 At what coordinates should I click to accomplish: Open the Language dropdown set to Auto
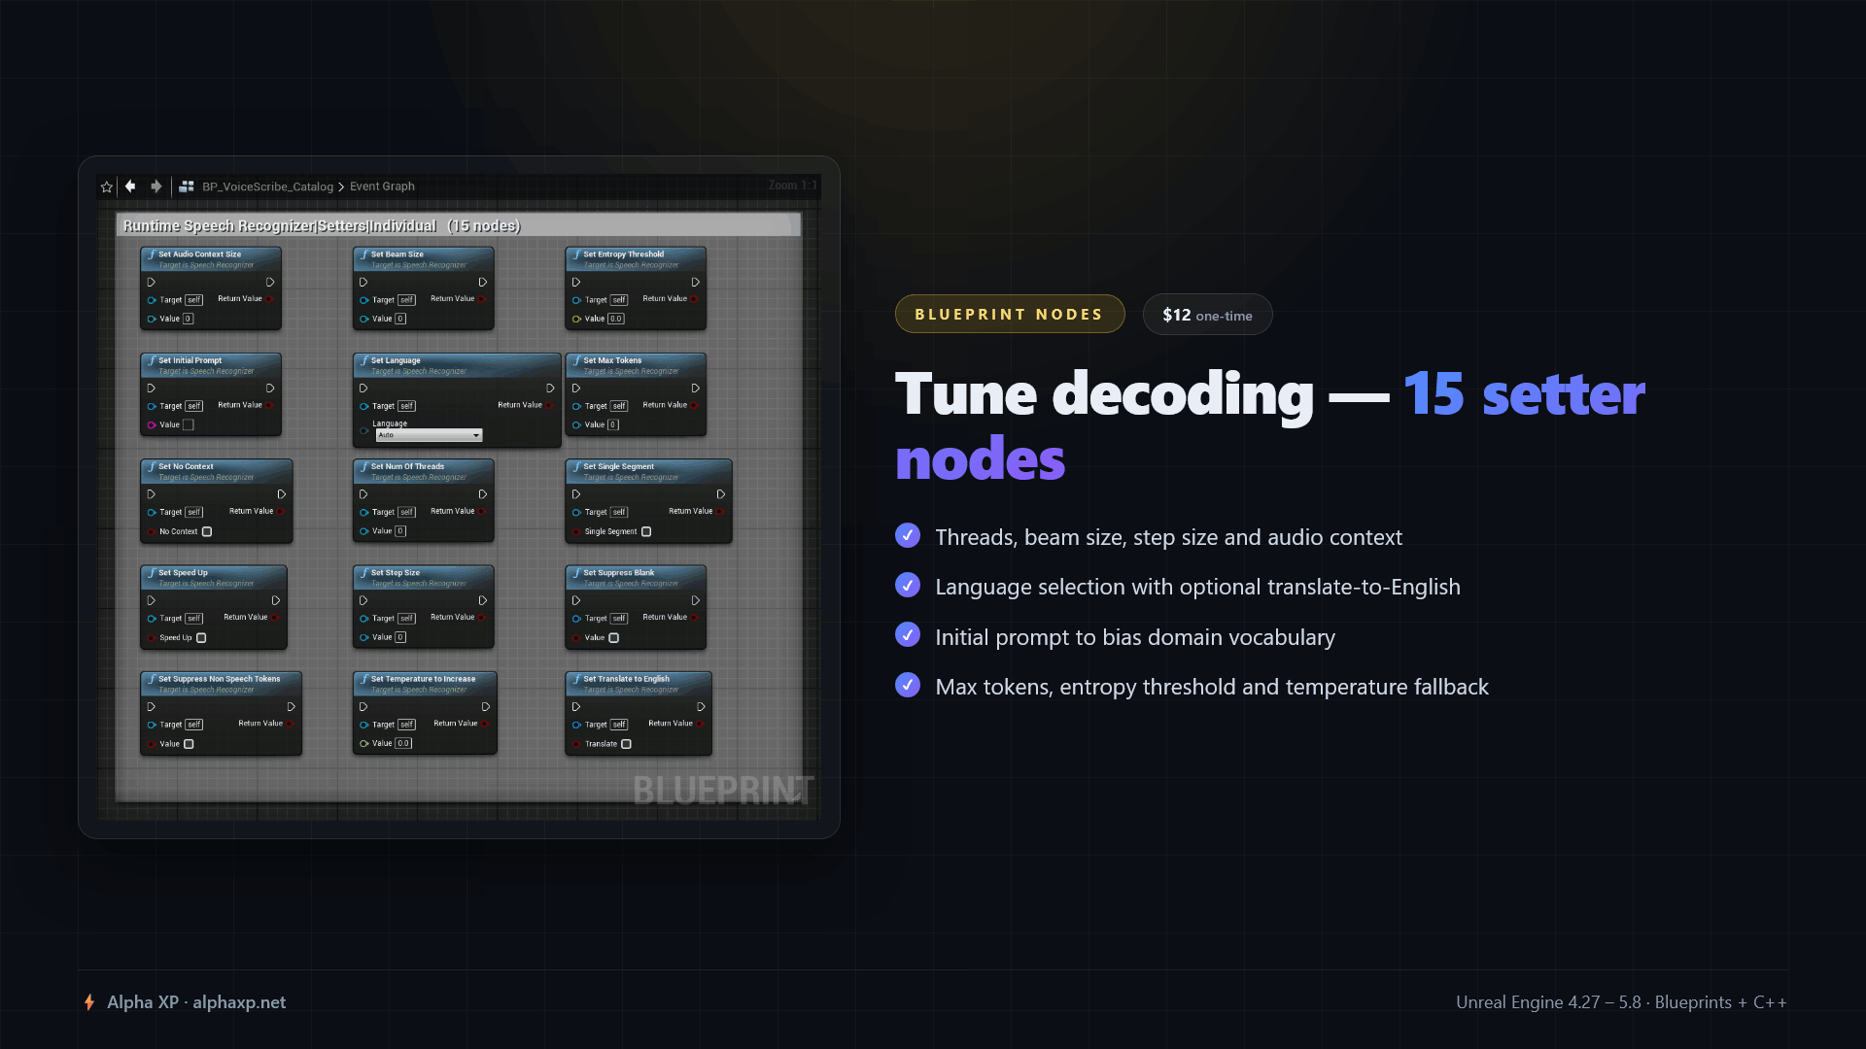point(429,435)
